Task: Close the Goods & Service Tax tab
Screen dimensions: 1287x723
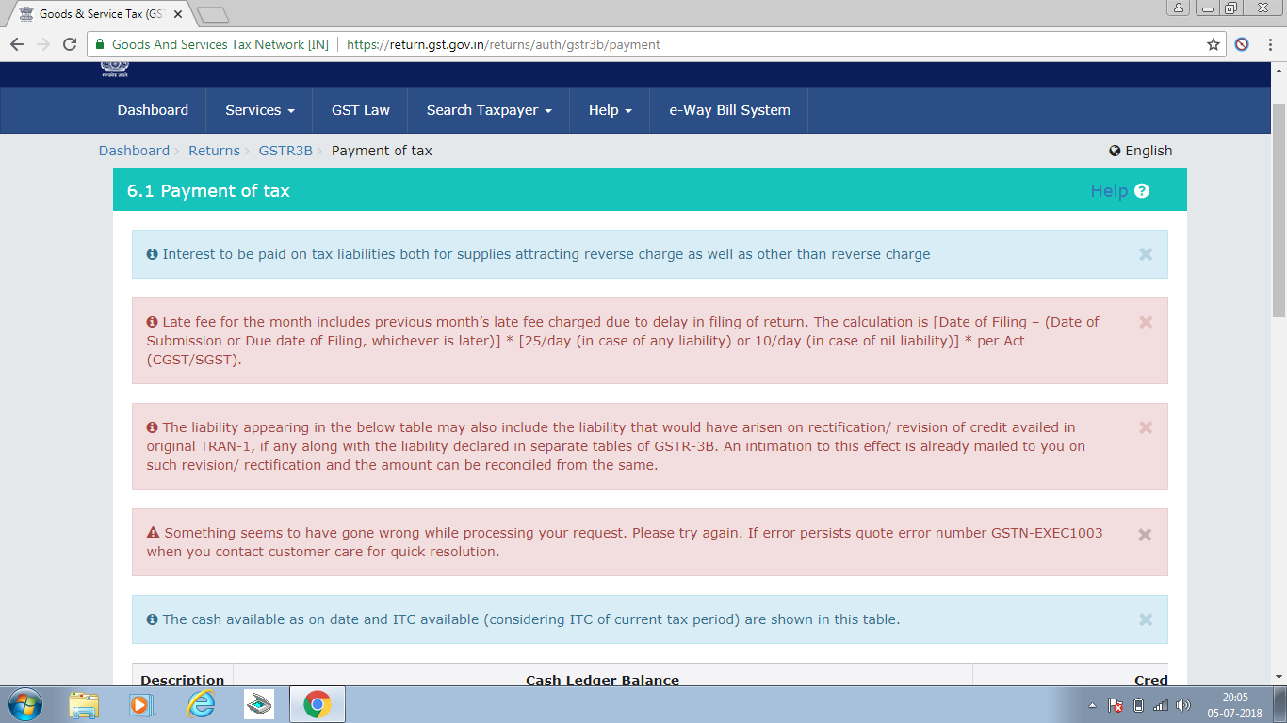Action: click(179, 14)
